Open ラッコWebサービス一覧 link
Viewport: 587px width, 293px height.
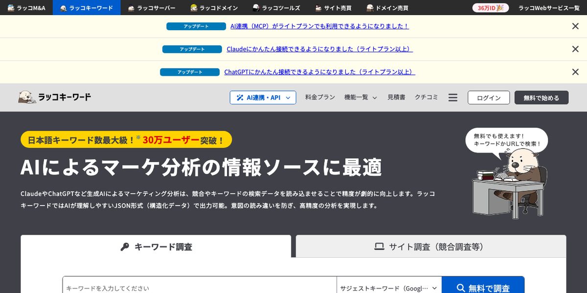[x=549, y=8]
